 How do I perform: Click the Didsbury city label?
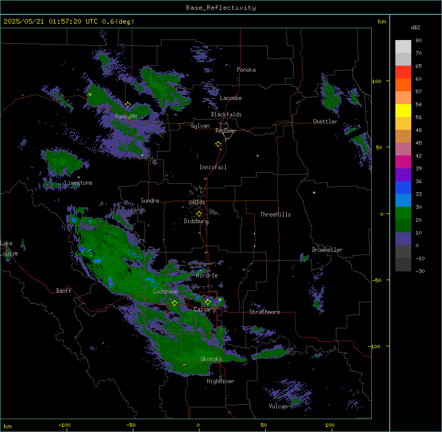coord(196,221)
